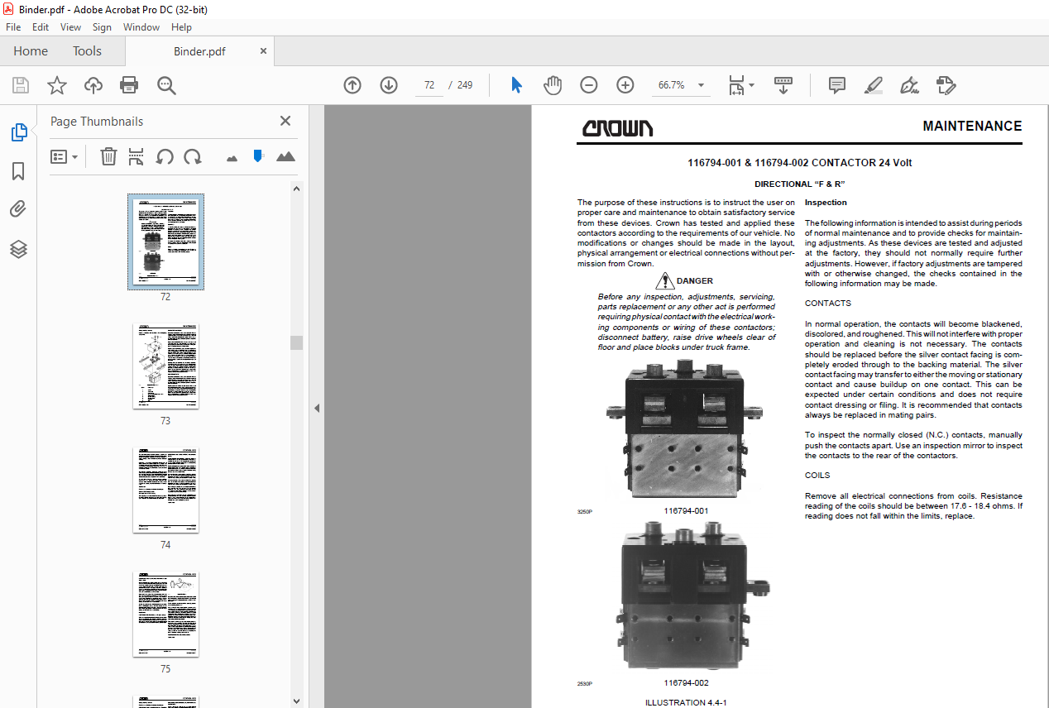This screenshot has width=1049, height=708.
Task: Click the stamp tool icon
Action: pos(946,85)
